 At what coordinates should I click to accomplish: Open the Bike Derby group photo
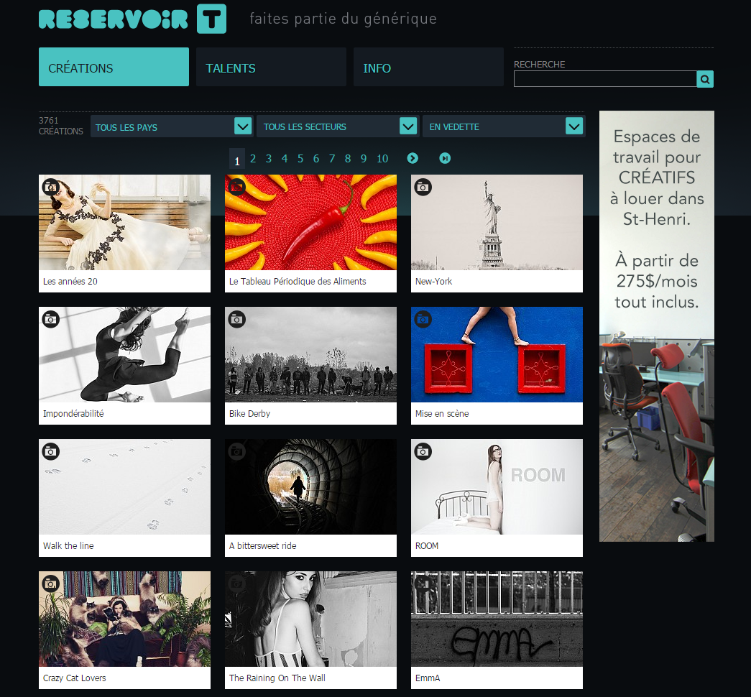311,354
